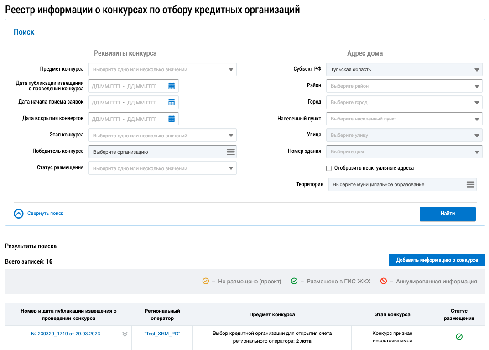Expand Статус размещения dropdown
Screen dimensions: 489x350
click(162, 168)
